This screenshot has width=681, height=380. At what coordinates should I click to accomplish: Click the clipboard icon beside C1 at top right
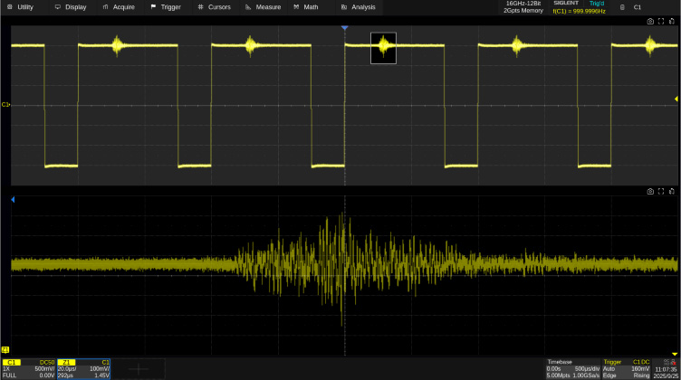tap(622, 7)
